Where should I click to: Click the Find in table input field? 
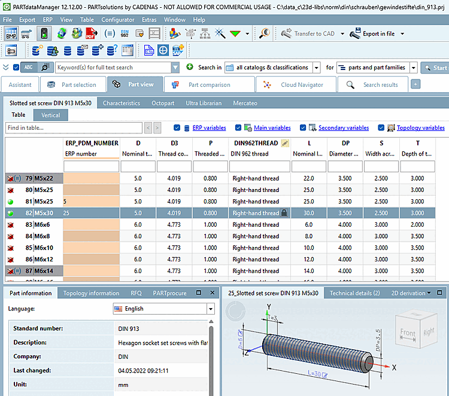tap(74, 127)
